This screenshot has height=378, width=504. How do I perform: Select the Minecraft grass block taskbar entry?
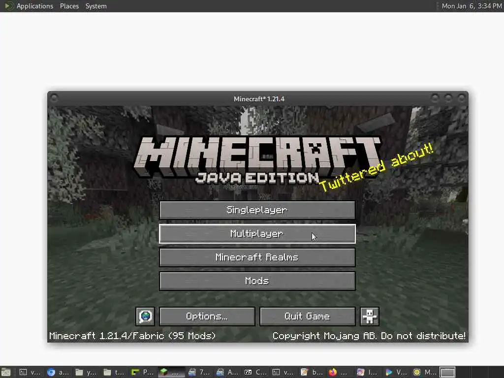click(x=171, y=372)
